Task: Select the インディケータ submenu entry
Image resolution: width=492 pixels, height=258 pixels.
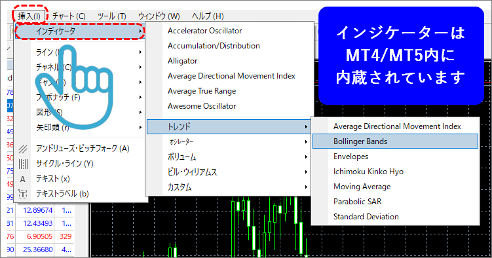Action: tap(80, 31)
